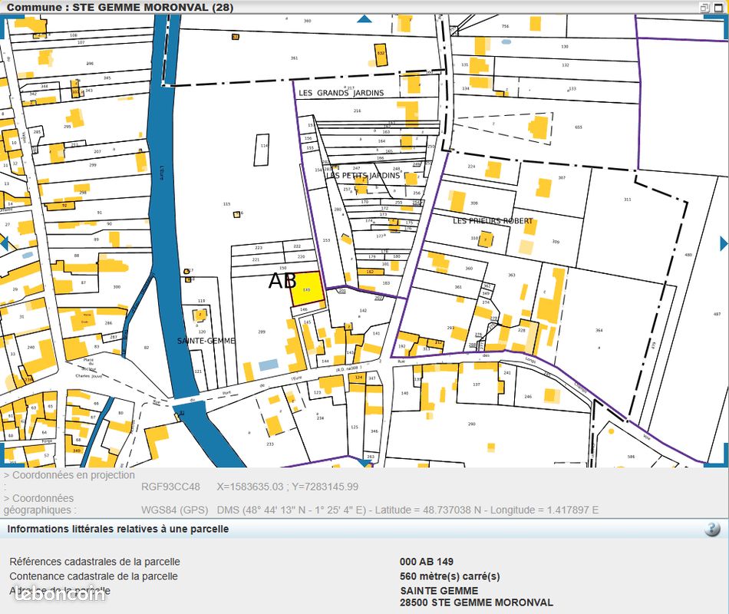
Task: Click the Contenance cadastrale de la parcelle label
Action: point(94,576)
